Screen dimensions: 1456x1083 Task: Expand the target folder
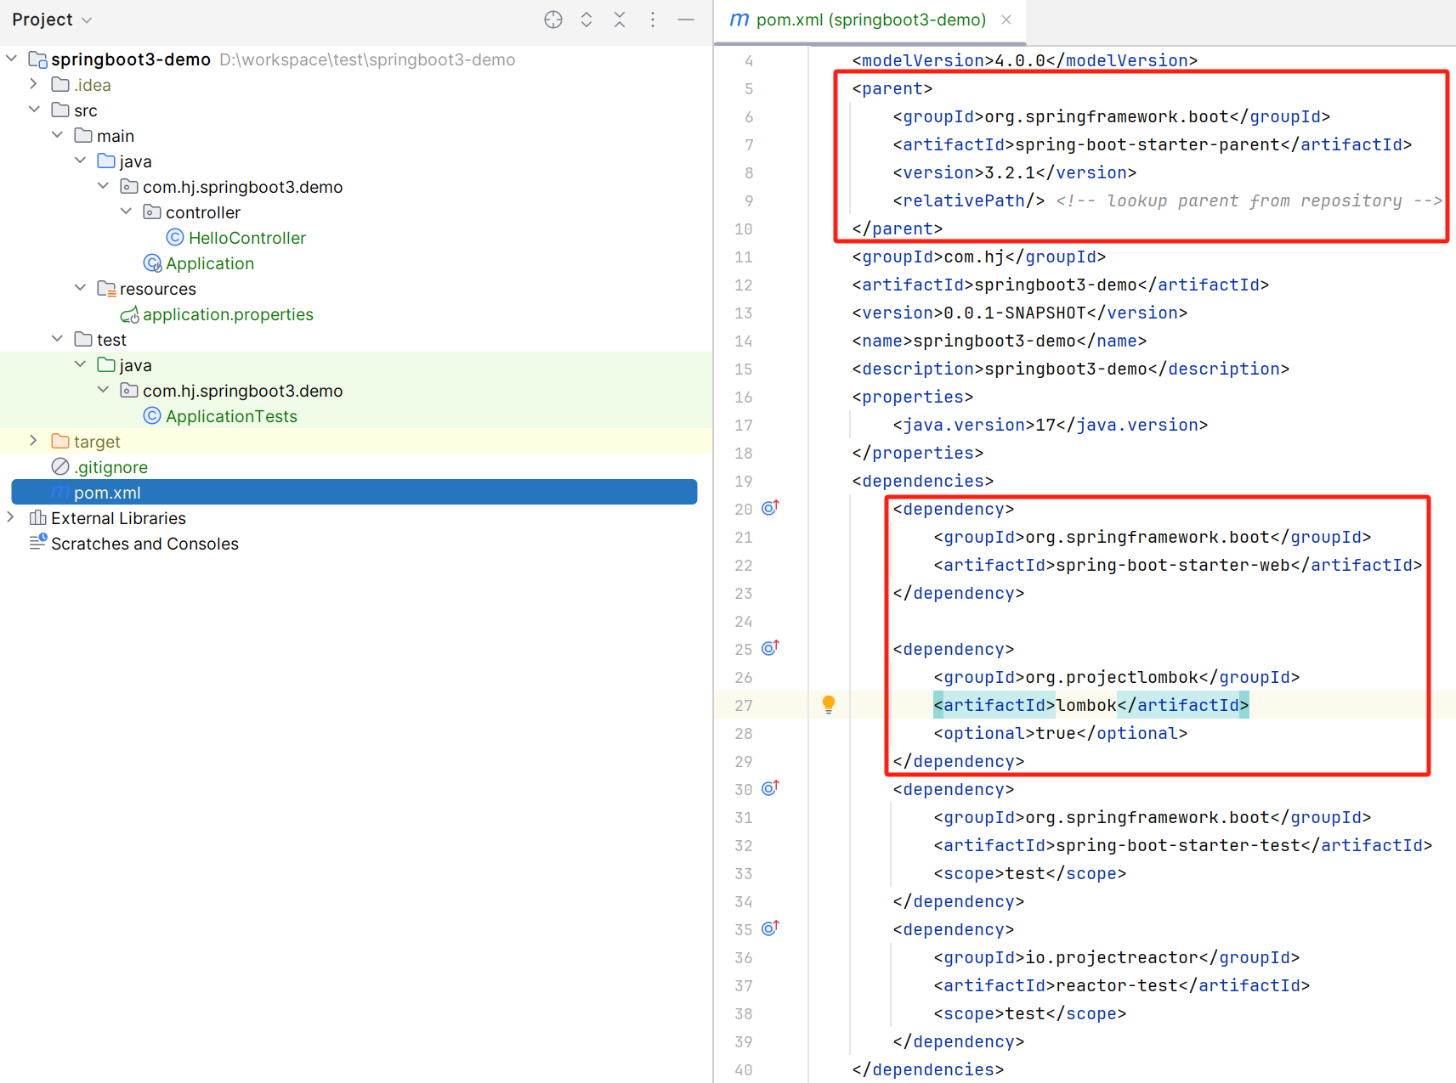[34, 441]
